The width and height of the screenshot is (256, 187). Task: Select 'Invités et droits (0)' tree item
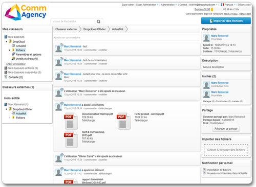pyautogui.click(x=27, y=59)
